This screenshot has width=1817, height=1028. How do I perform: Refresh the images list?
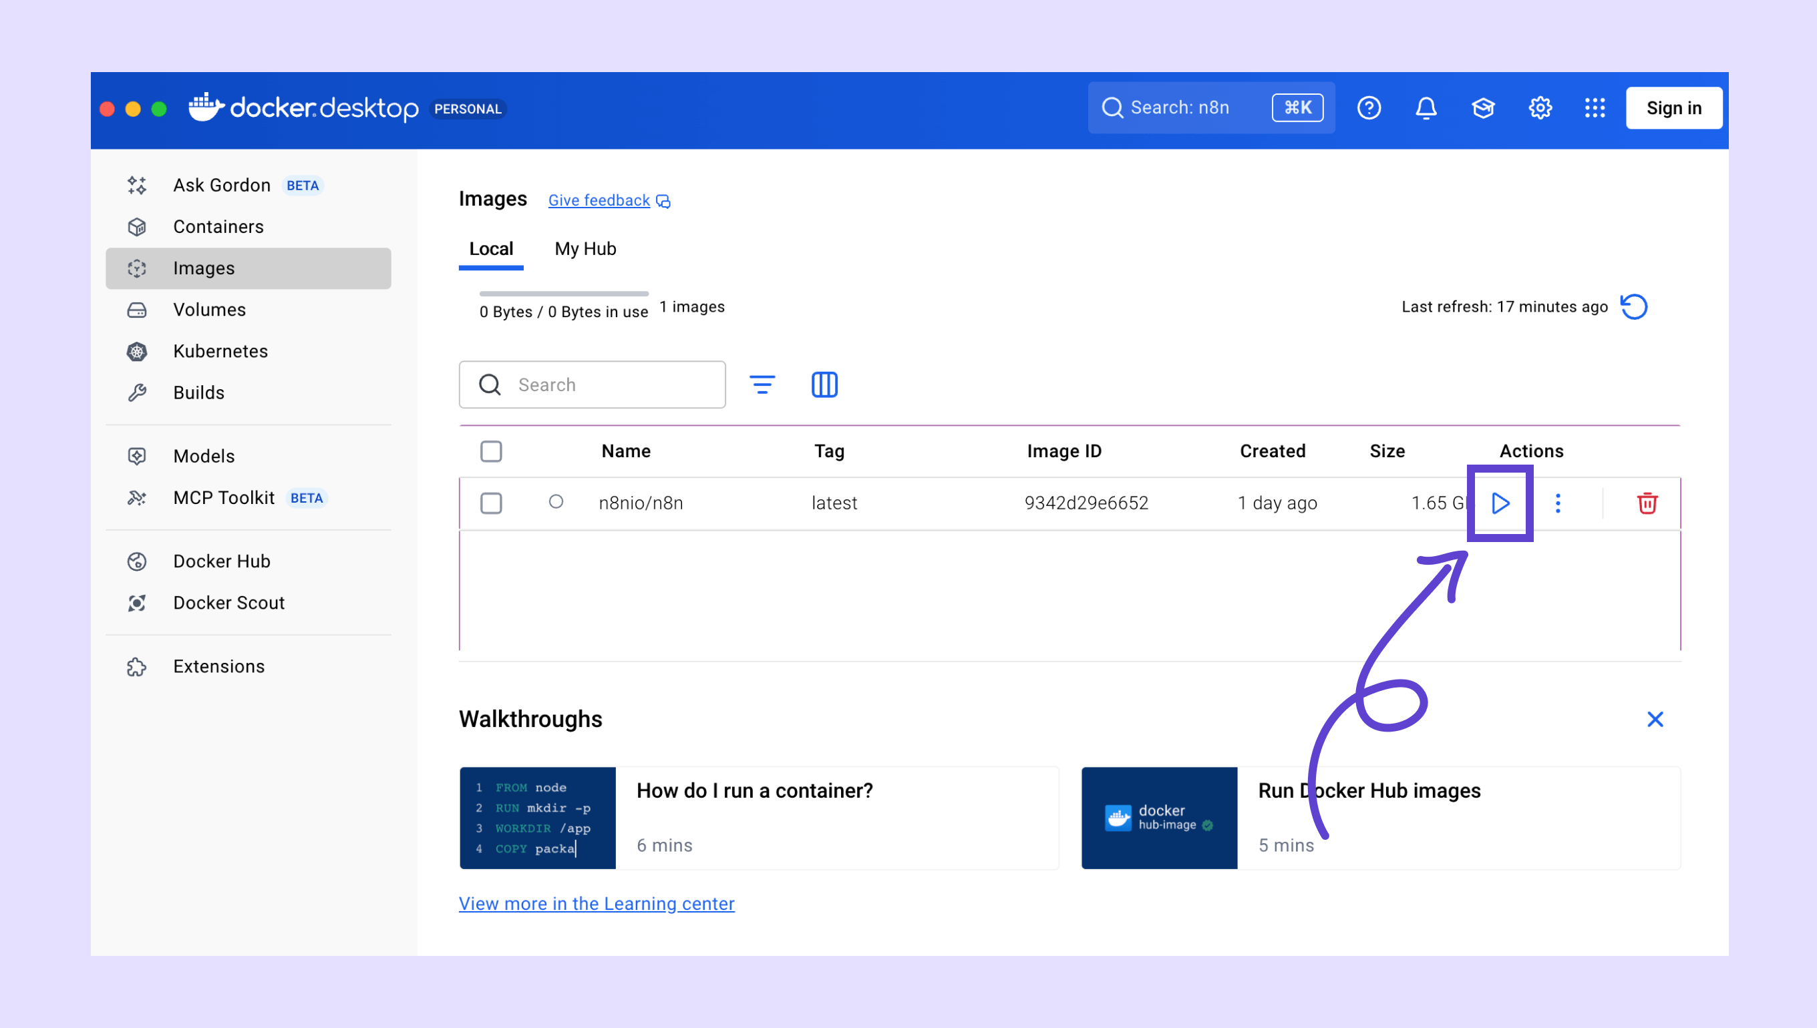click(x=1634, y=307)
